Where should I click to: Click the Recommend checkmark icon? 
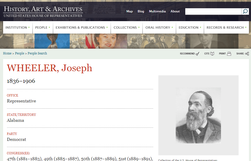(197, 54)
